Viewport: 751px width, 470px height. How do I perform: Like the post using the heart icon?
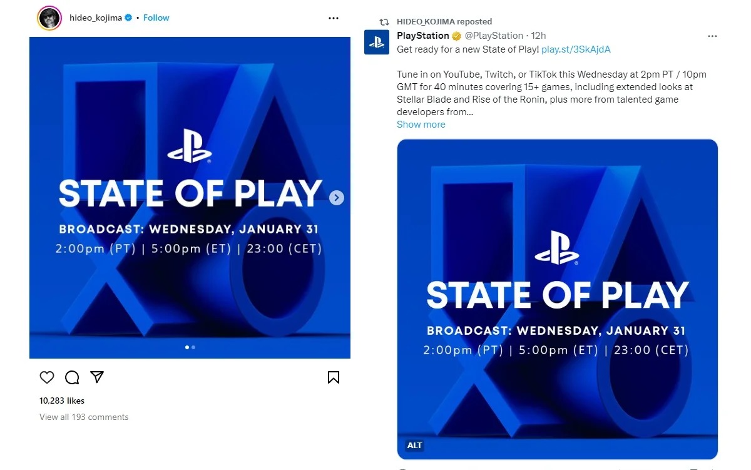pos(47,377)
